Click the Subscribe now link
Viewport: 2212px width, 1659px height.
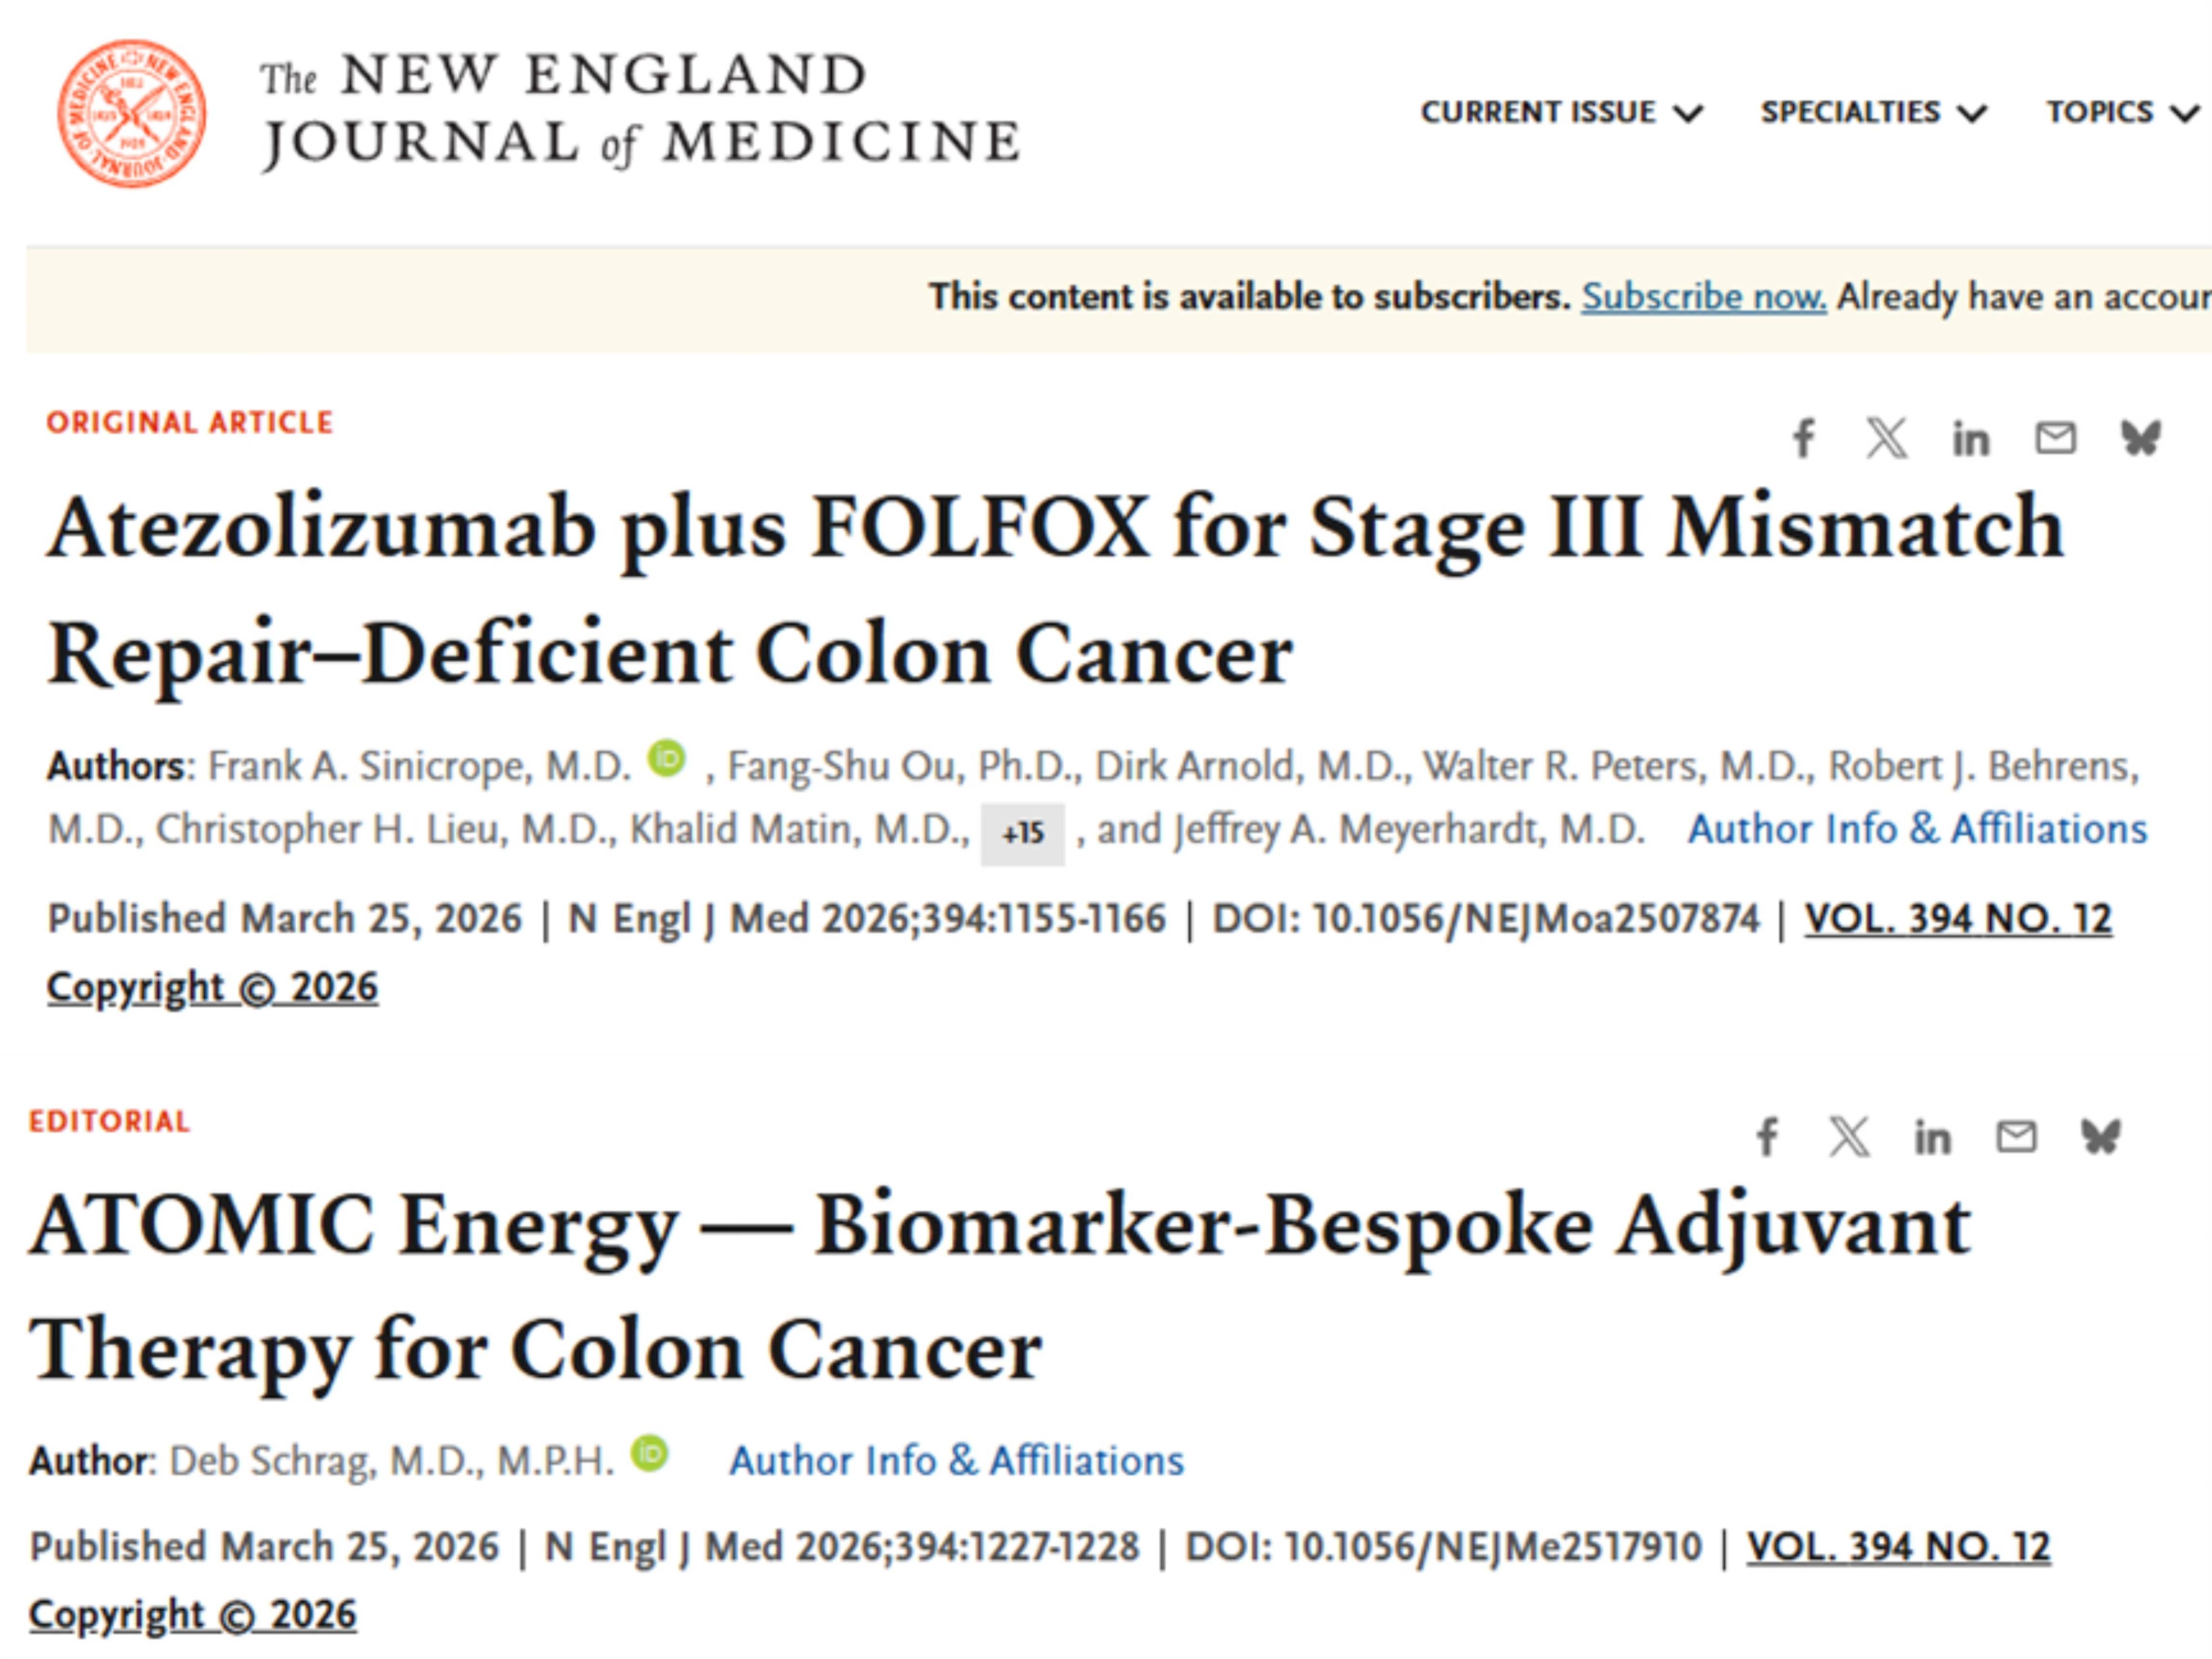pos(1703,297)
